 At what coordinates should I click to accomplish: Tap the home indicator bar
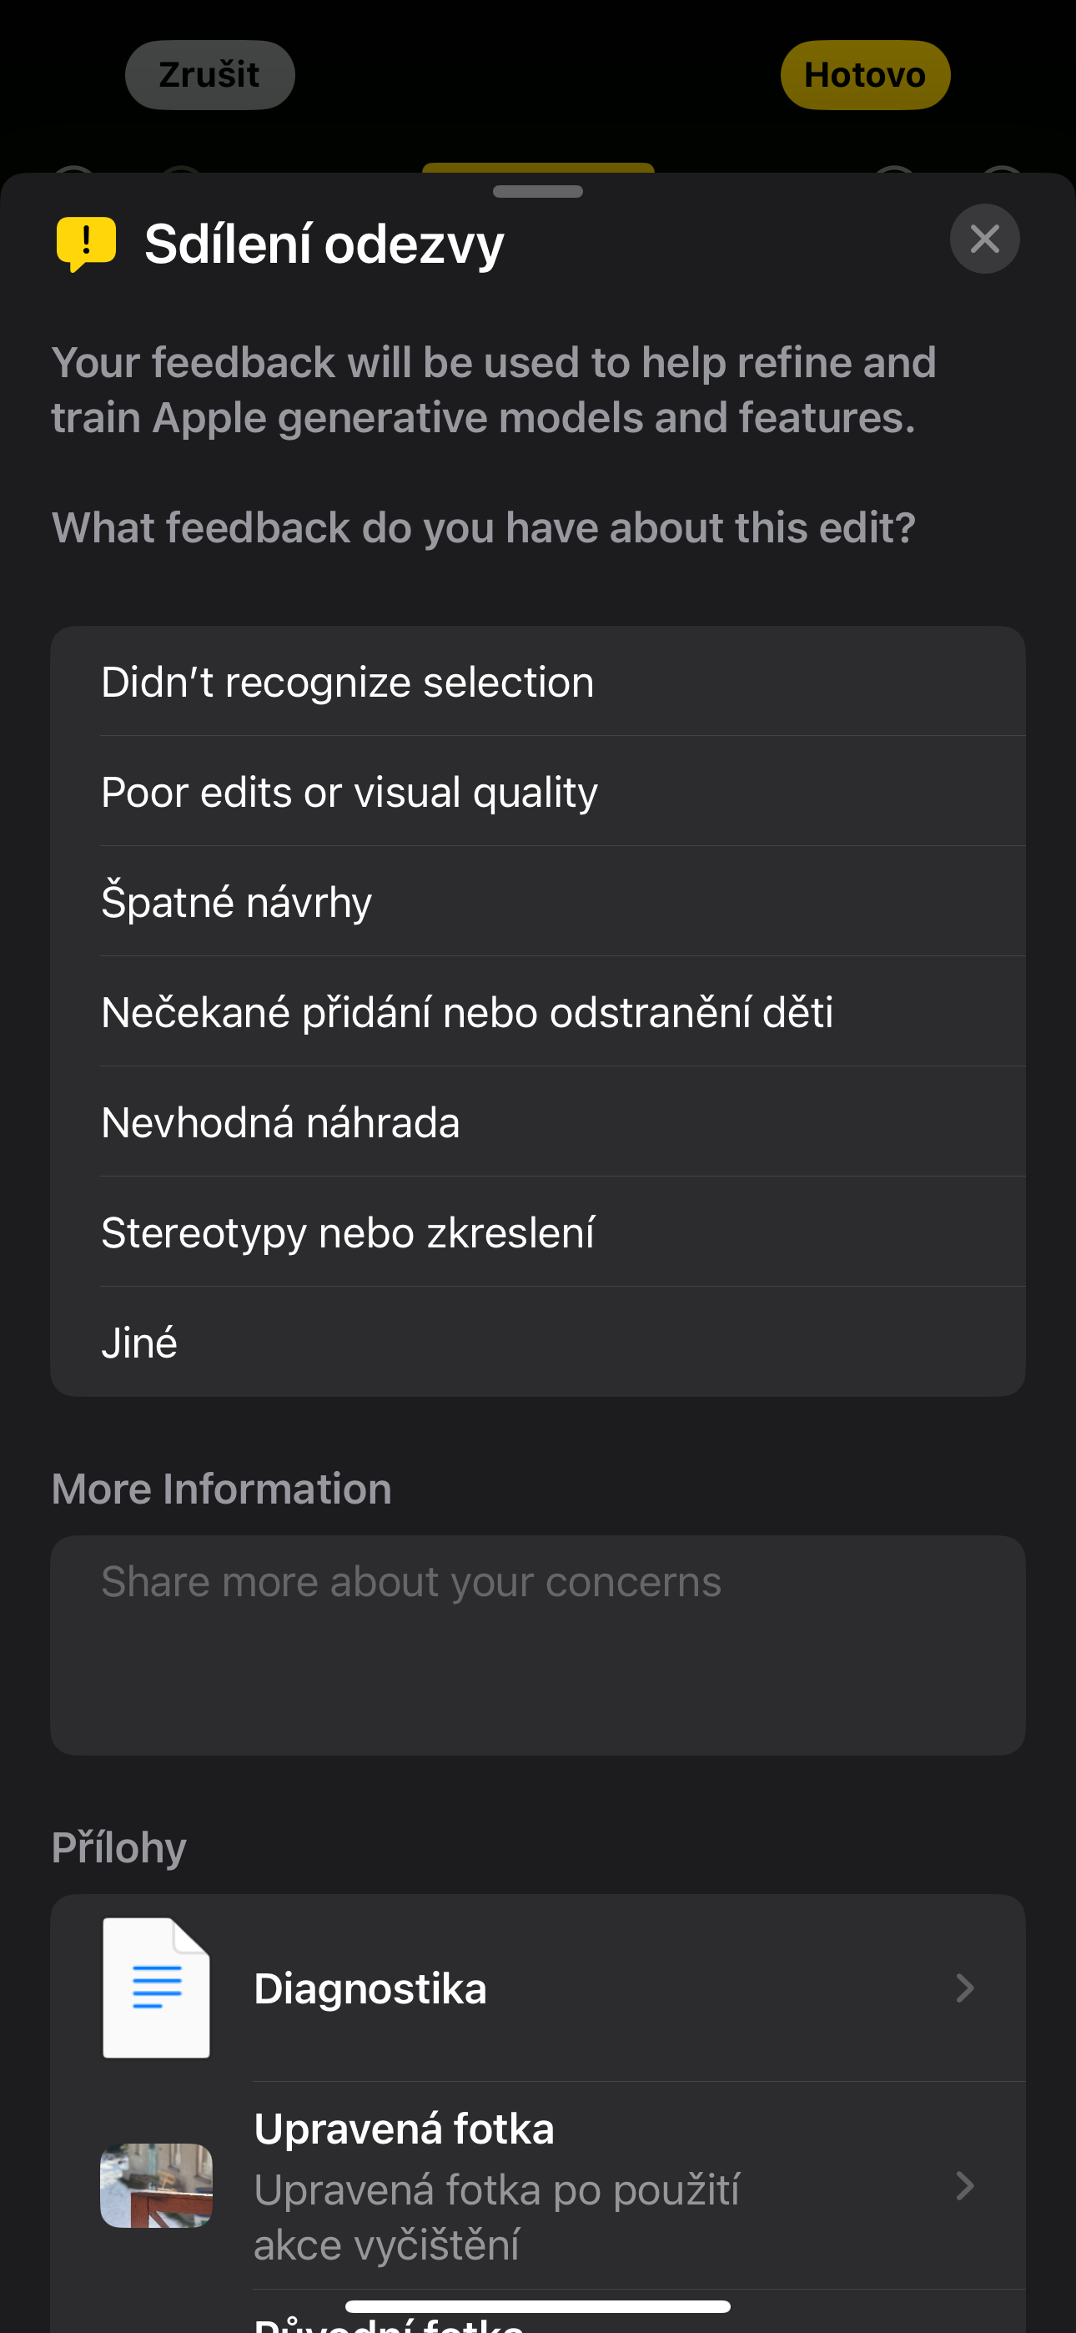538,2307
